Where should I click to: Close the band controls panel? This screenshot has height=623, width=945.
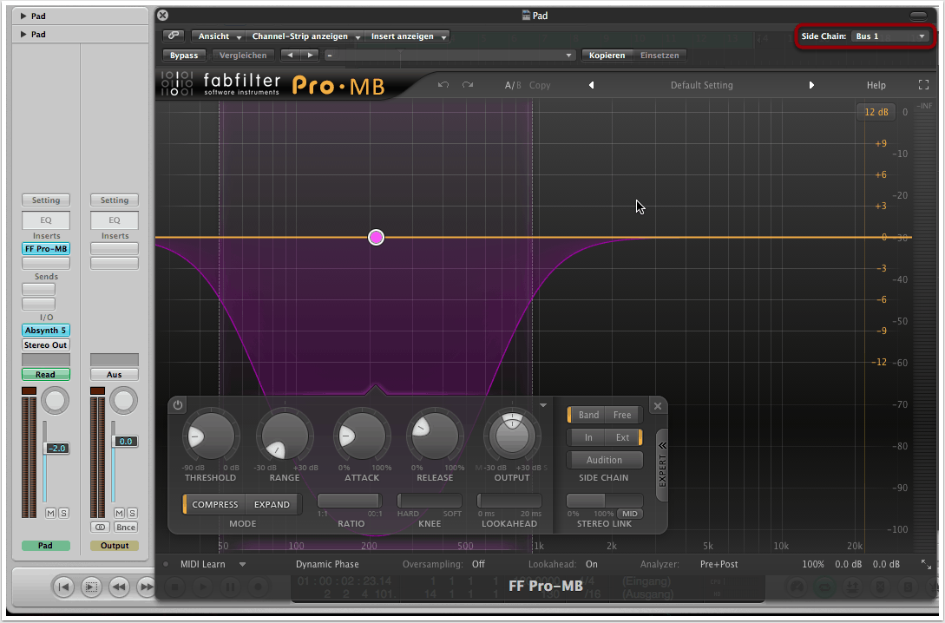point(657,405)
